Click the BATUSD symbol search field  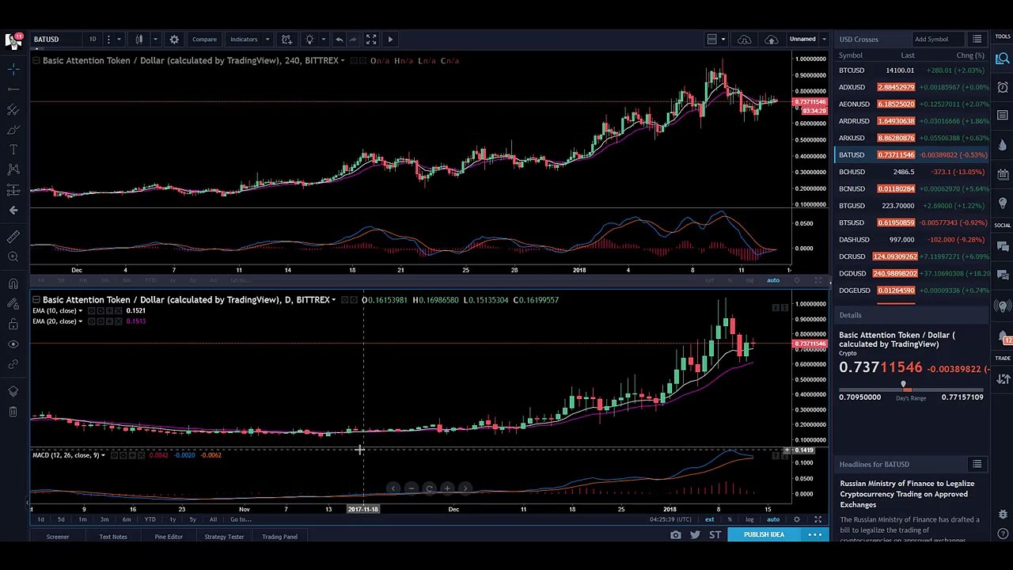pyautogui.click(x=56, y=39)
